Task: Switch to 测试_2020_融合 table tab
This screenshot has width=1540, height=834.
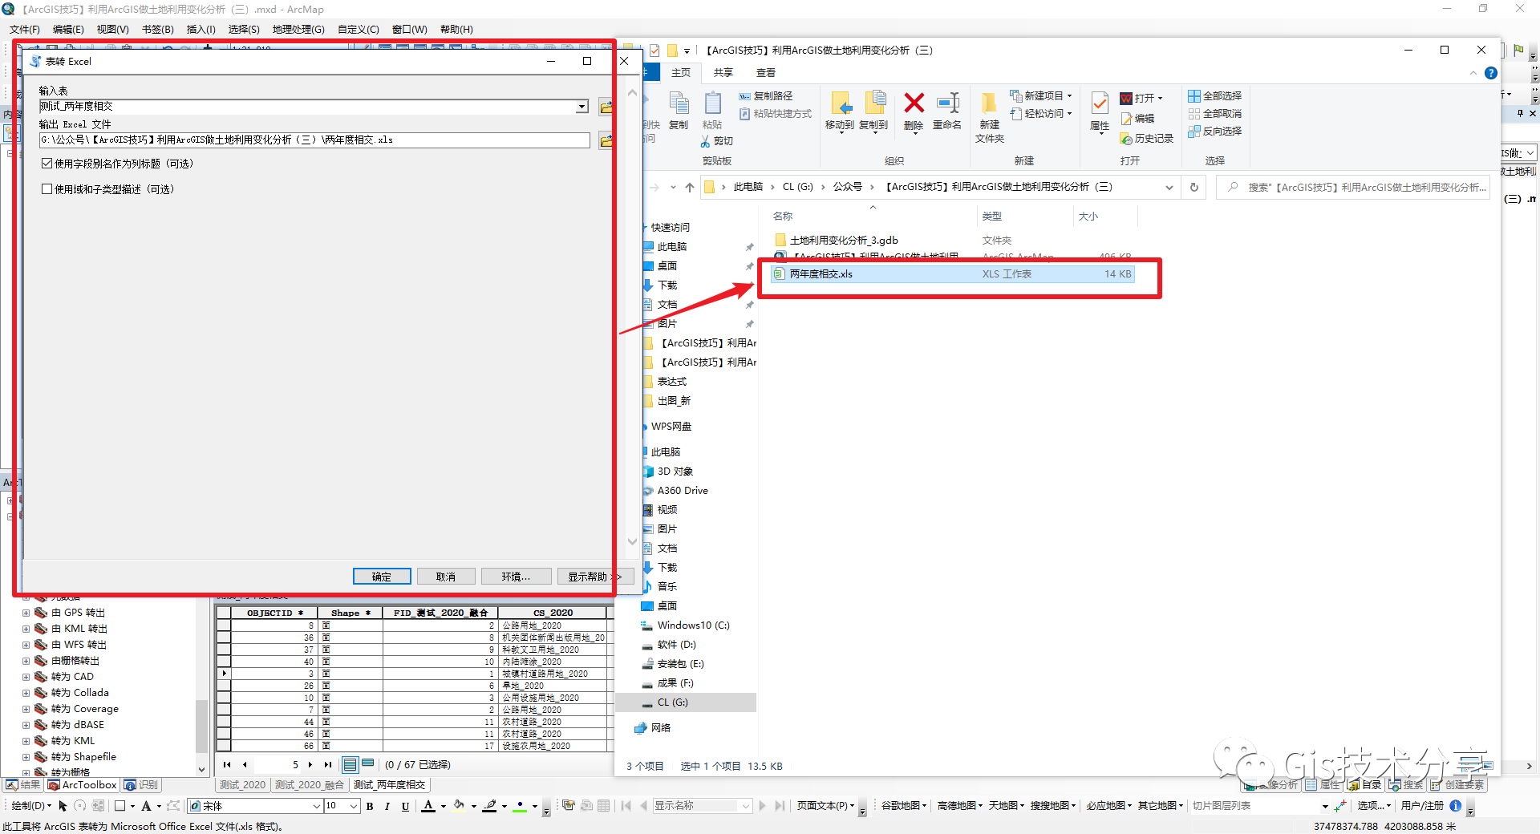Action: (309, 785)
